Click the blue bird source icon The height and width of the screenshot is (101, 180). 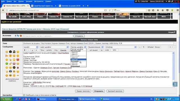(18, 36)
